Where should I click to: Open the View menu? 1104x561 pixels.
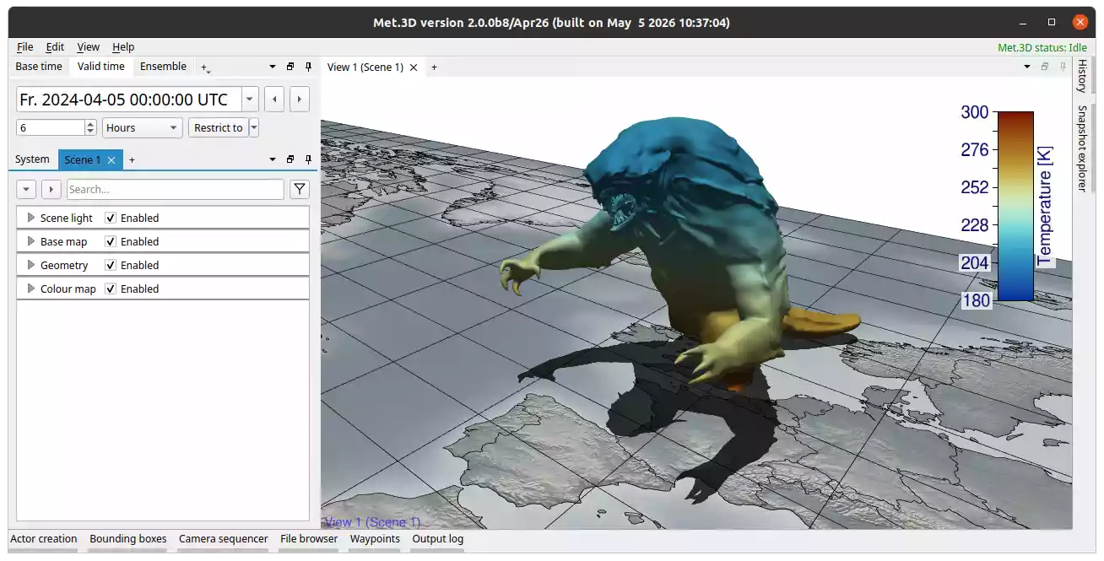tap(88, 47)
